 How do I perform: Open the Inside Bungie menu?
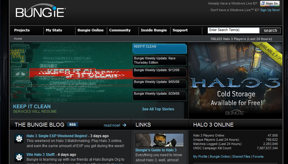(154, 30)
